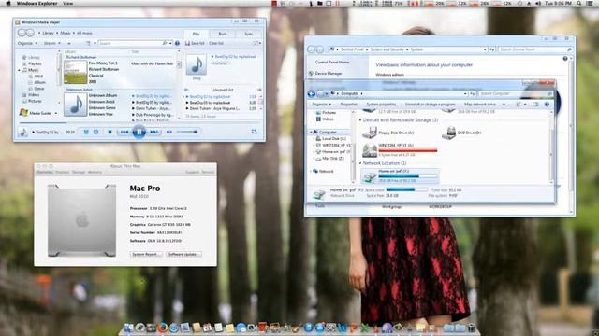Collapse Devices with Removable Storage group
Screen dimensions: 599x336
pyautogui.click(x=360, y=120)
